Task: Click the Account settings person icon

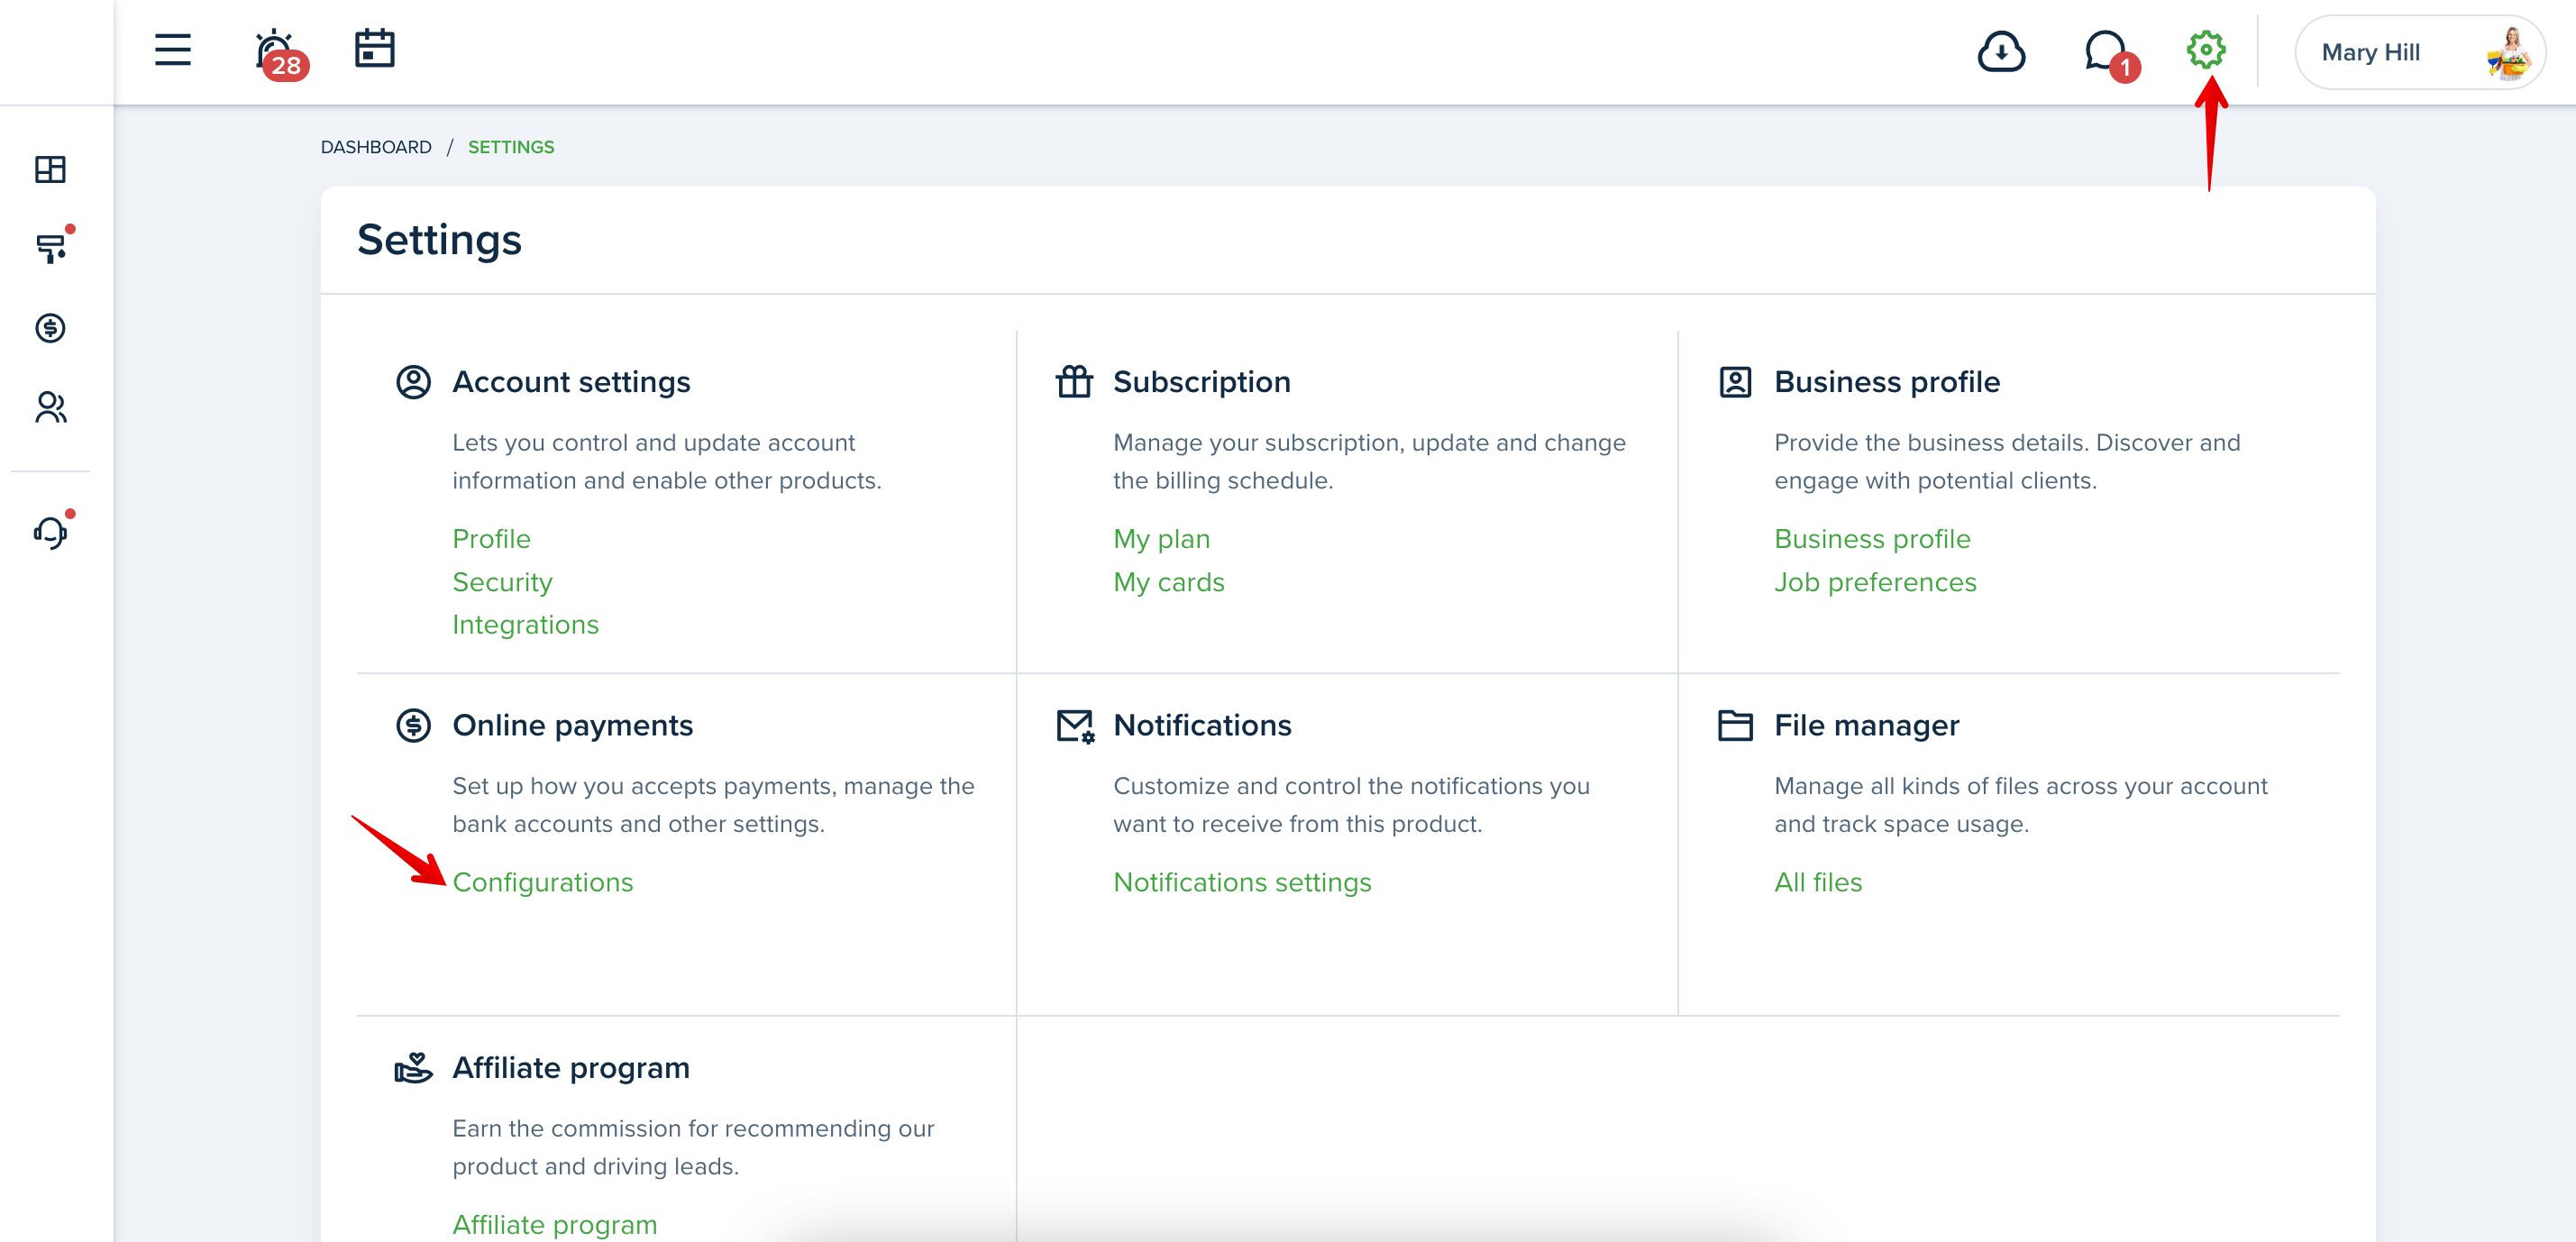Action: (x=413, y=382)
